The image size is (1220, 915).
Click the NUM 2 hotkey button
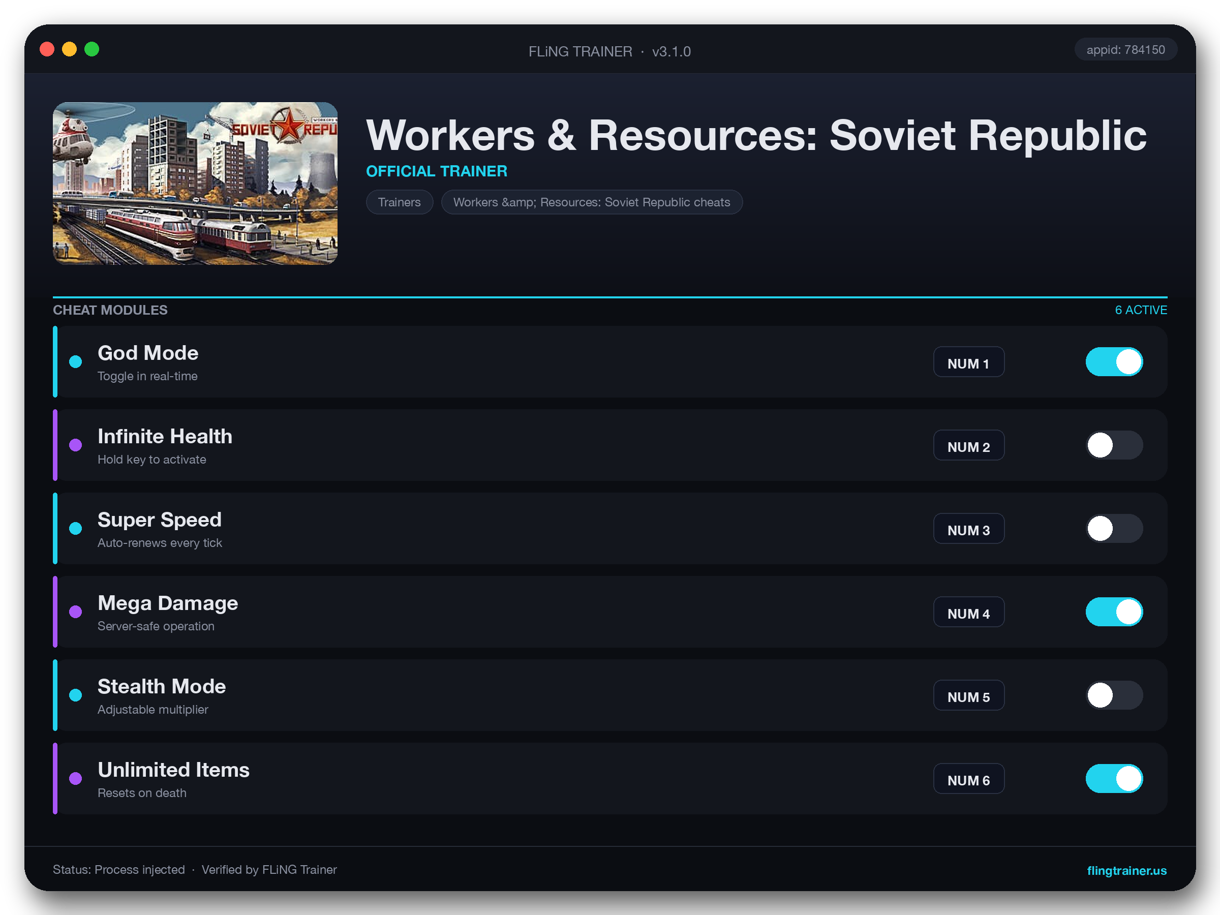tap(968, 445)
